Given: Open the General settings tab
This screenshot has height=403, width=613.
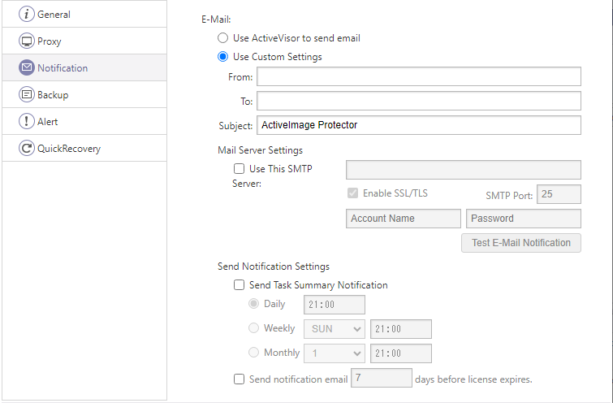Looking at the screenshot, I should (84, 14).
